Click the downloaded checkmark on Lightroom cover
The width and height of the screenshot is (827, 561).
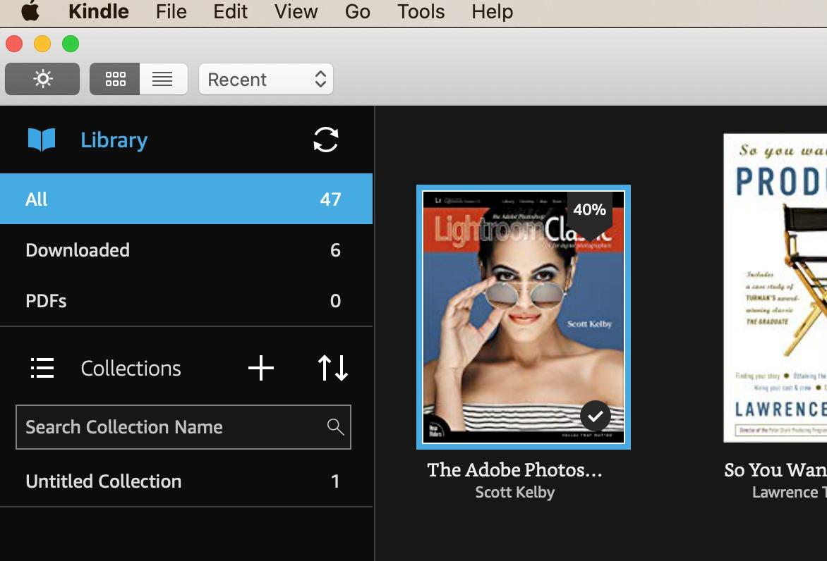[596, 416]
